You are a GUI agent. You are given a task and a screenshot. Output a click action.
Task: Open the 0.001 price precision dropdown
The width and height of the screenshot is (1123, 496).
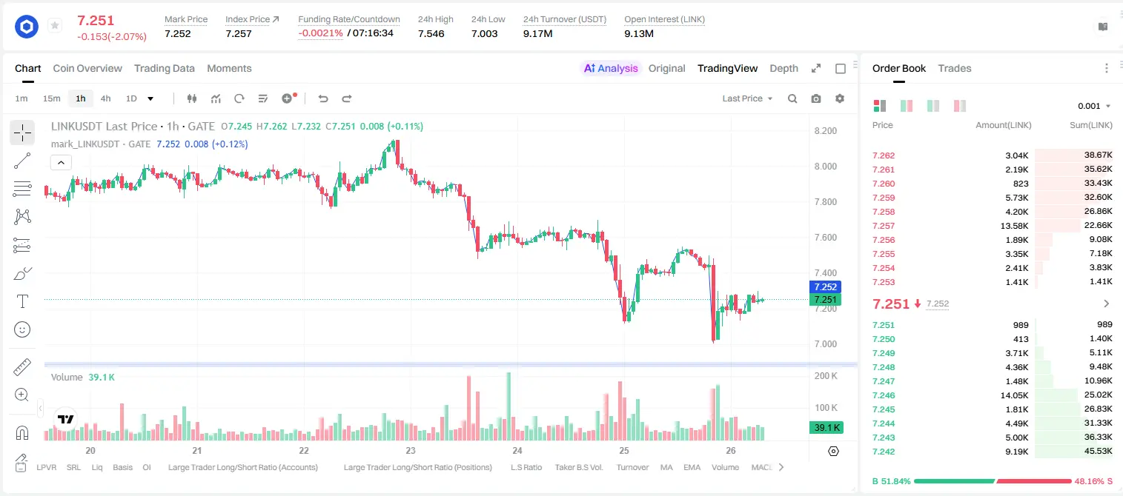click(1094, 106)
